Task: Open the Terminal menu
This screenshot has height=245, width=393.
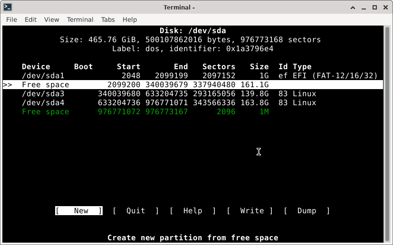Action: (80, 19)
